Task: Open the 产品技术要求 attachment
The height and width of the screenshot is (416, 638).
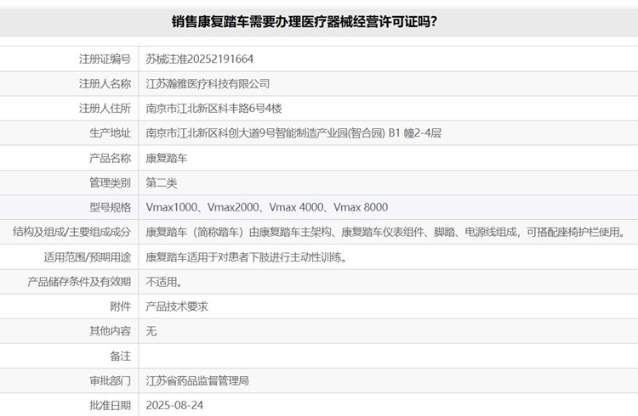Action: (177, 306)
